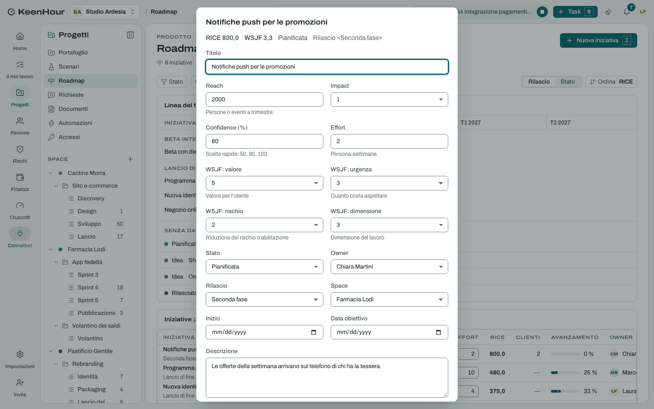
Task: Open the Owner dropdown Chiara Martini
Action: click(x=389, y=267)
